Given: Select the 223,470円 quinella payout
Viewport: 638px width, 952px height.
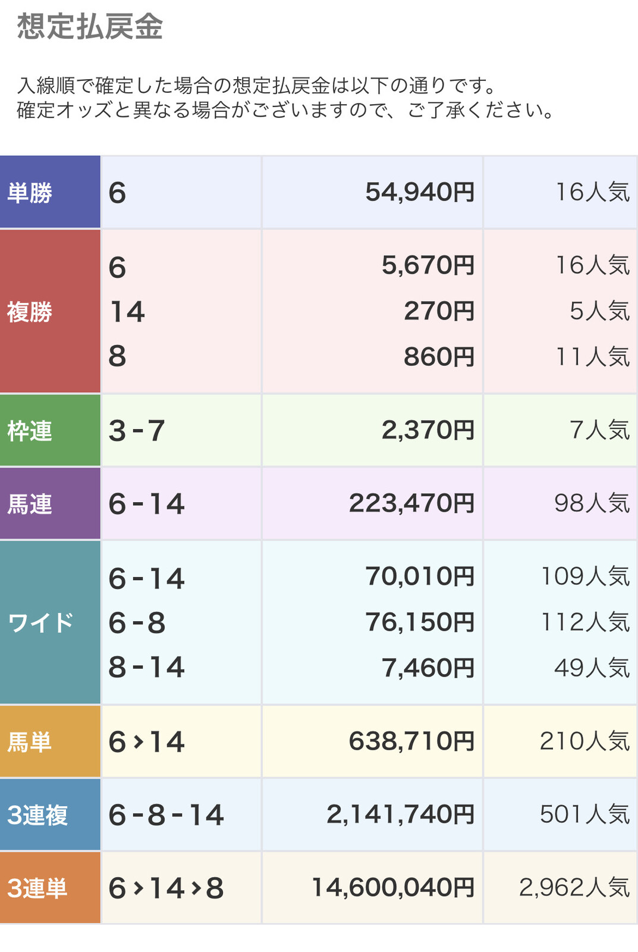Looking at the screenshot, I should pyautogui.click(x=411, y=503).
